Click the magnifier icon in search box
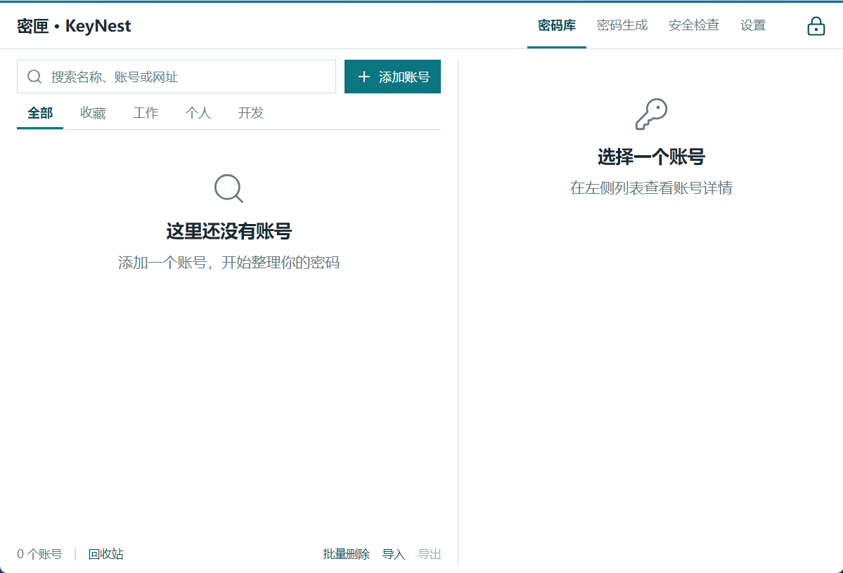The image size is (843, 573). click(34, 77)
